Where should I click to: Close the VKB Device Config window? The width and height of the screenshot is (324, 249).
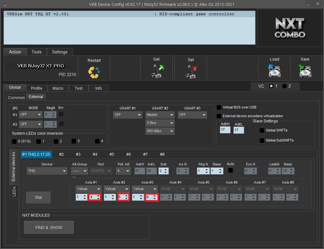318,4
